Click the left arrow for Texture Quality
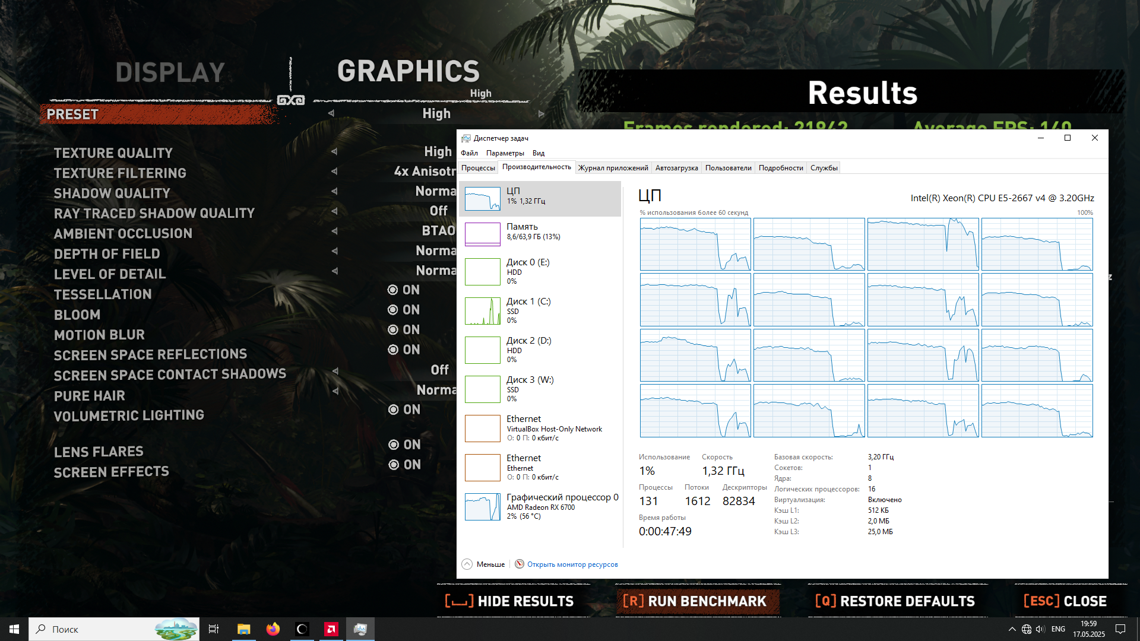Viewport: 1140px width, 641px height. click(x=334, y=152)
